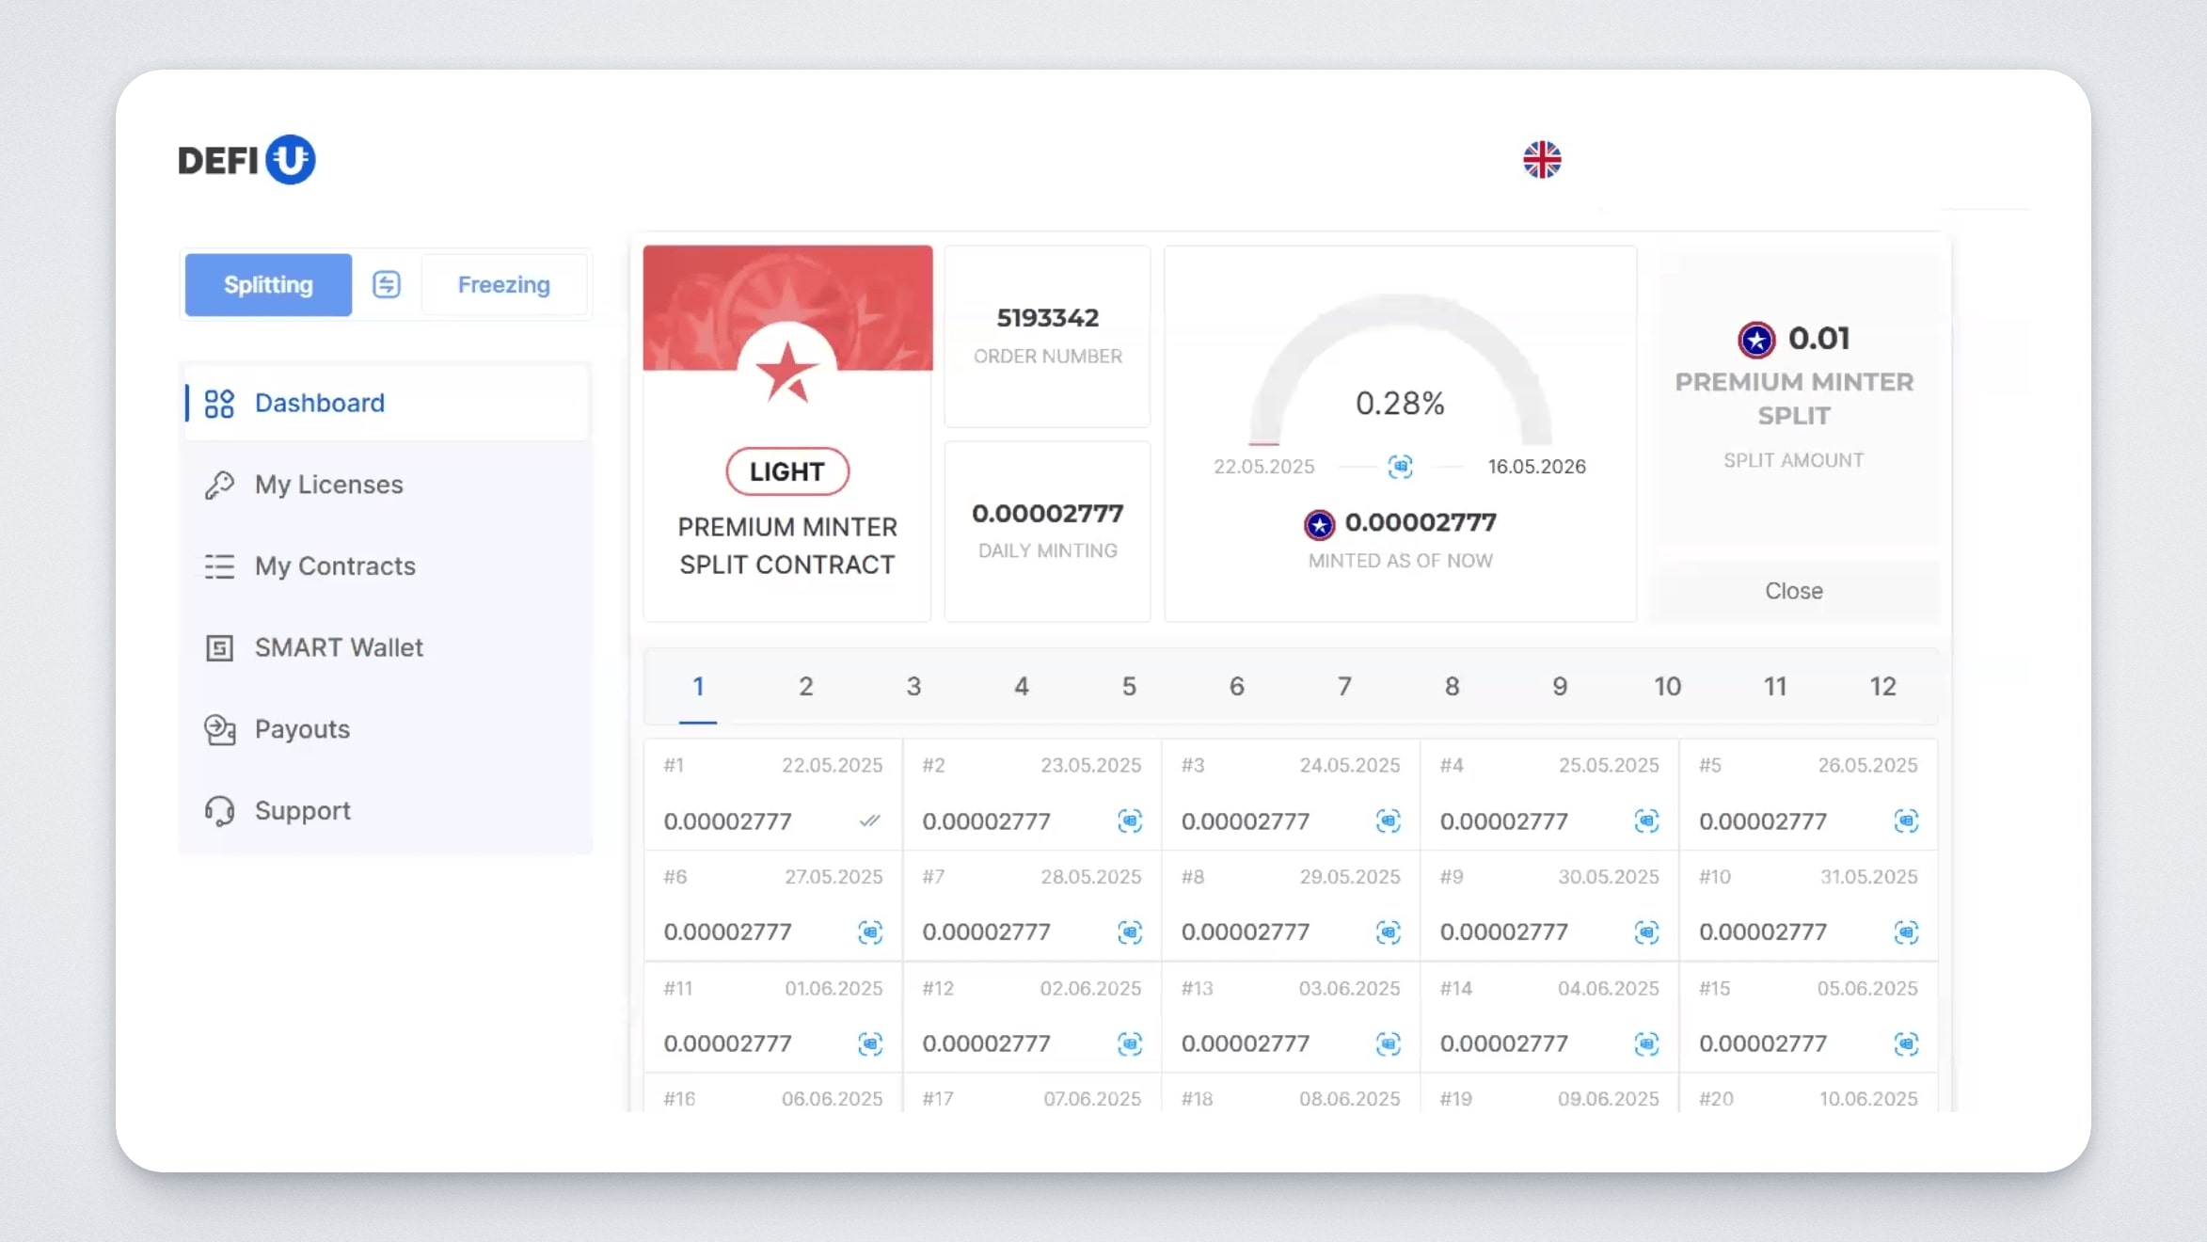
Task: Click the Dashboard grid icon
Action: click(x=219, y=404)
